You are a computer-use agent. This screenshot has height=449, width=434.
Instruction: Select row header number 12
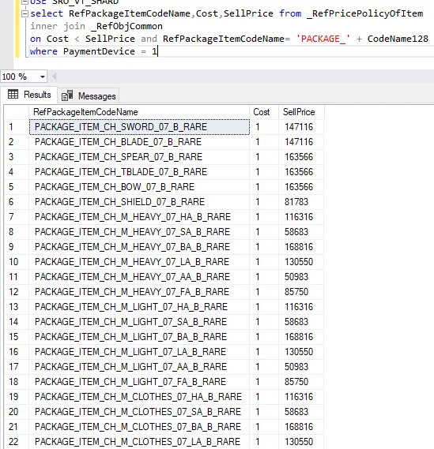click(x=17, y=292)
